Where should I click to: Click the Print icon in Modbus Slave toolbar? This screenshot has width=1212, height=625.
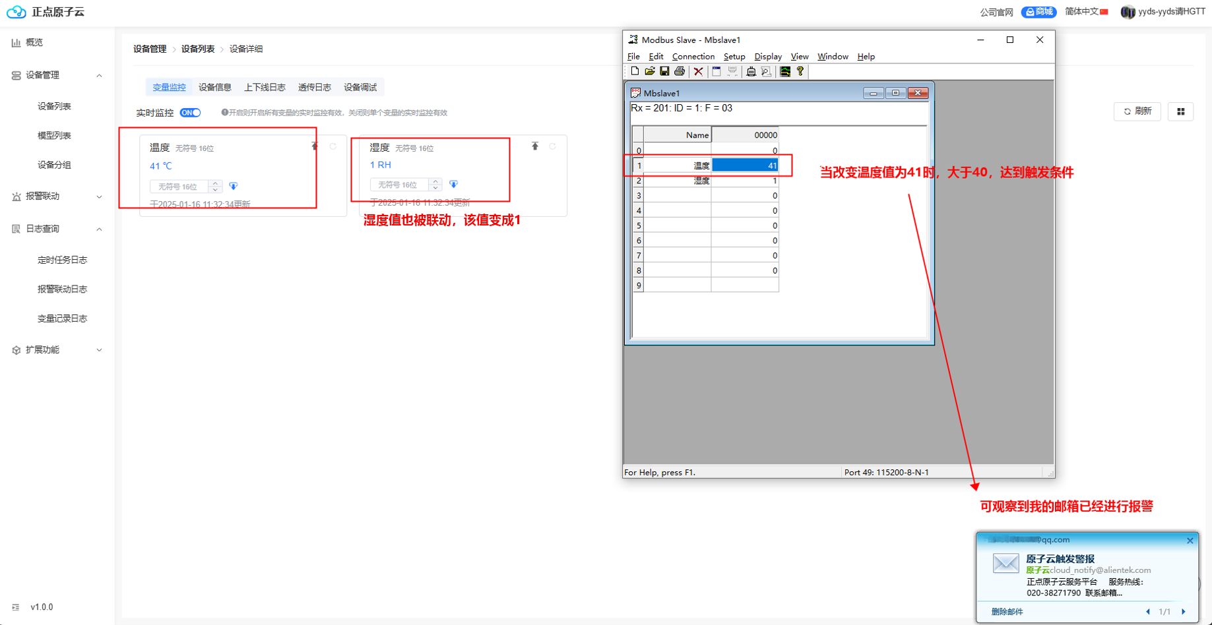[680, 71]
